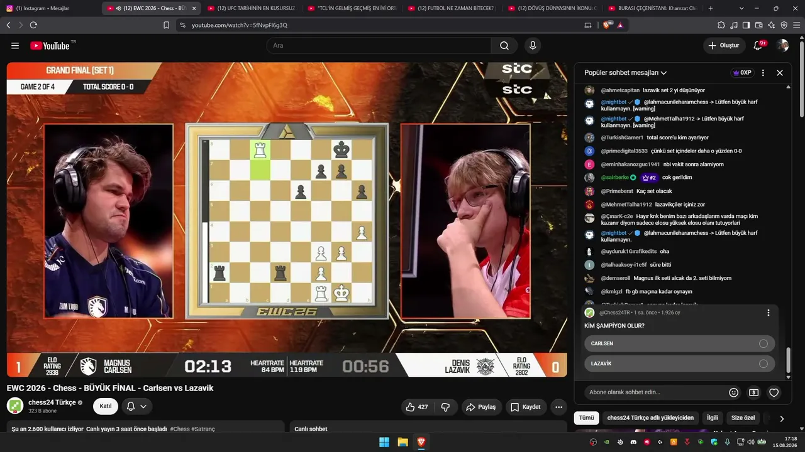
Task: Toggle the notification bell dropdown for chess24 Türkçe
Action: point(136,406)
